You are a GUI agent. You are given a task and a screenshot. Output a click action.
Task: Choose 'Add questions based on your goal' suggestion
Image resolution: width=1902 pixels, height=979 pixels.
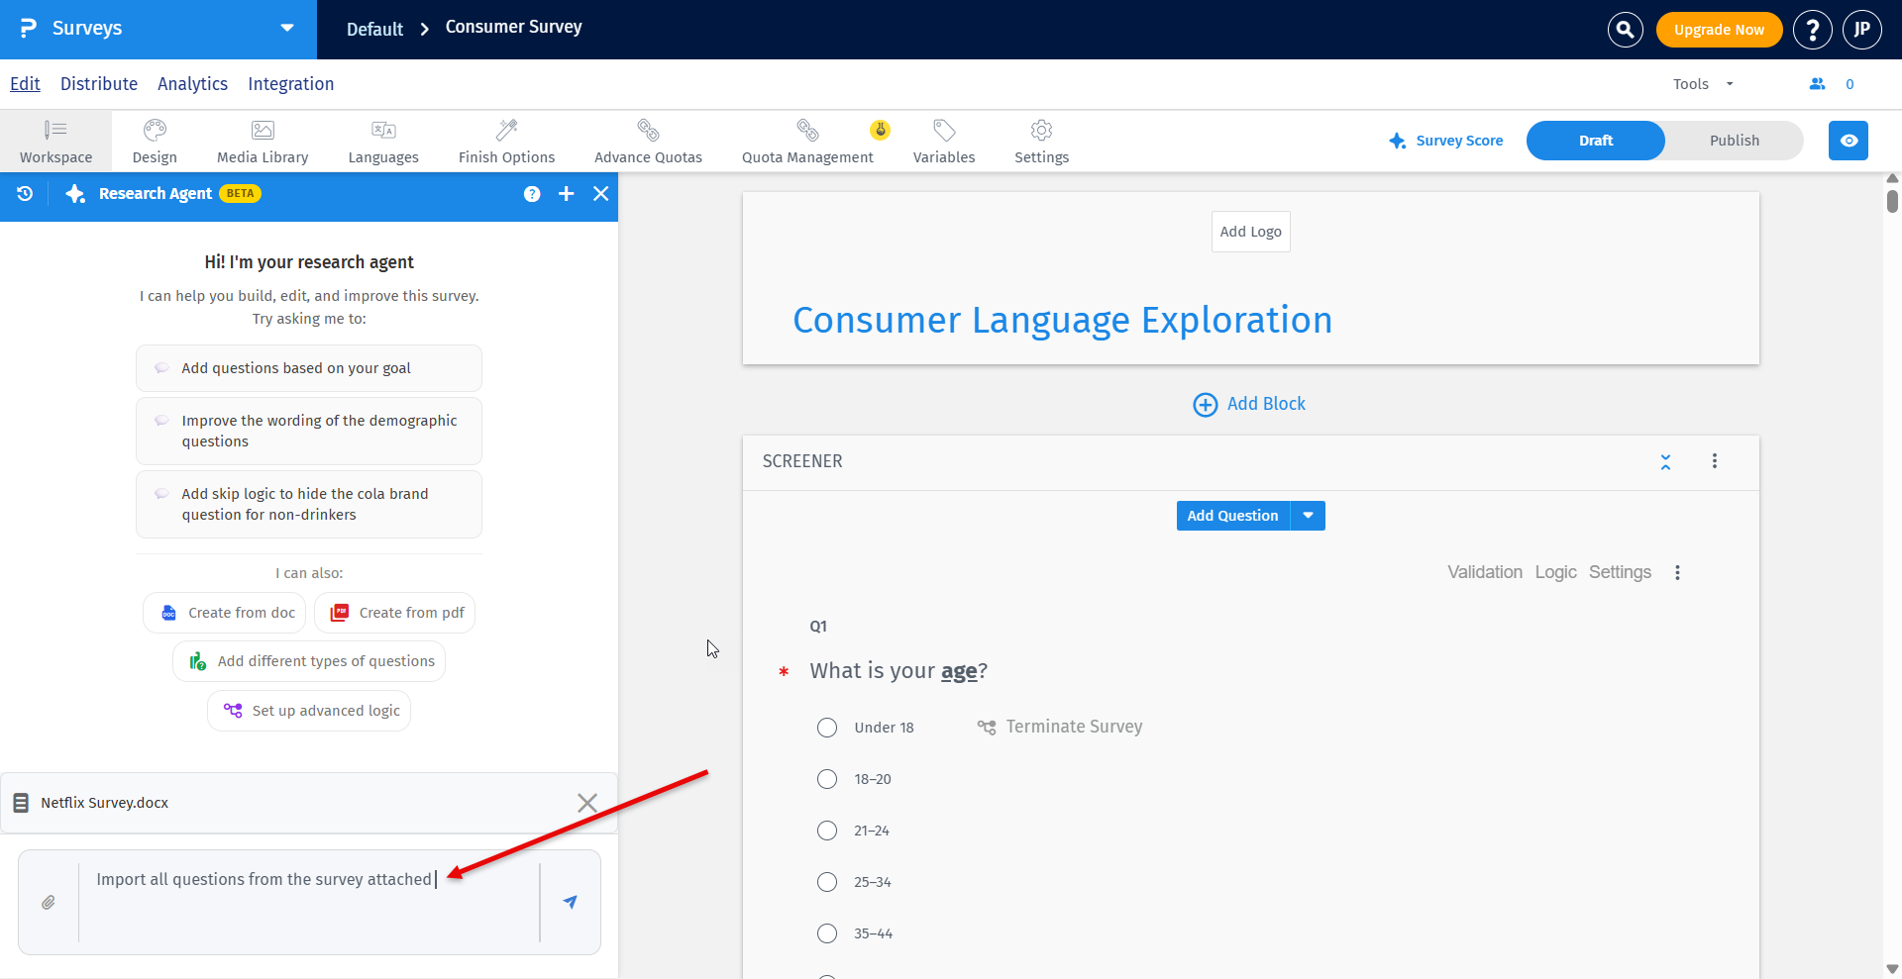click(x=309, y=368)
